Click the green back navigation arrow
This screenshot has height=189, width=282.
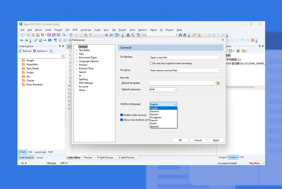point(22,40)
